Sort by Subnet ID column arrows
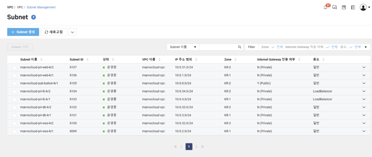The height and width of the screenshot is (157, 372). (x=87, y=59)
